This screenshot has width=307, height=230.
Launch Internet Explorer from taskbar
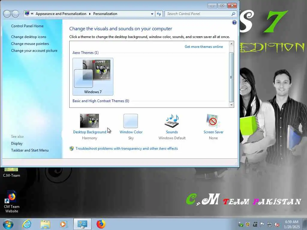[27, 224]
